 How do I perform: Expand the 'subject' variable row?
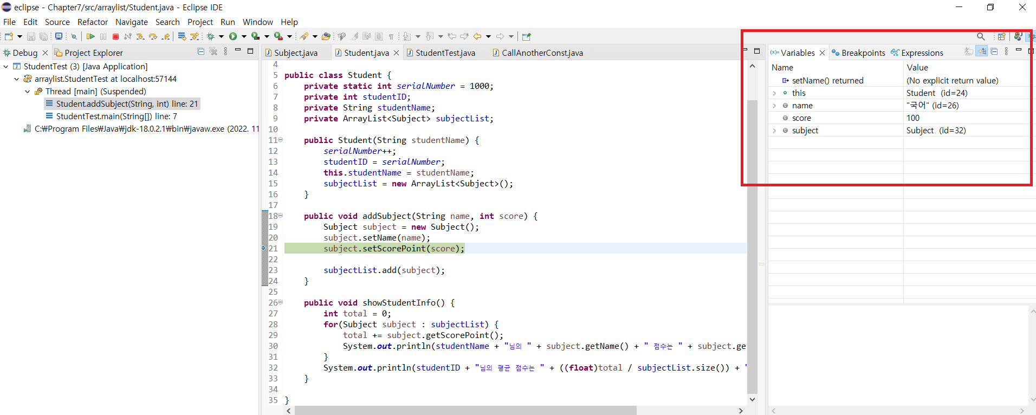(x=774, y=131)
